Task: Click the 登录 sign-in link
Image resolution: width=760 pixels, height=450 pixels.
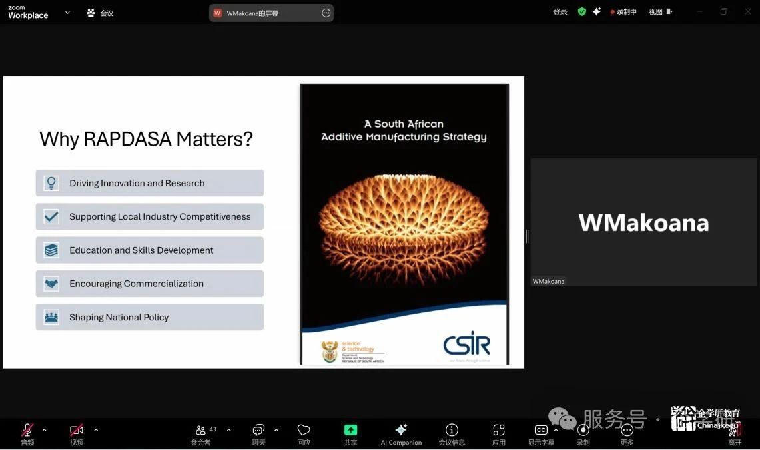Action: coord(560,11)
